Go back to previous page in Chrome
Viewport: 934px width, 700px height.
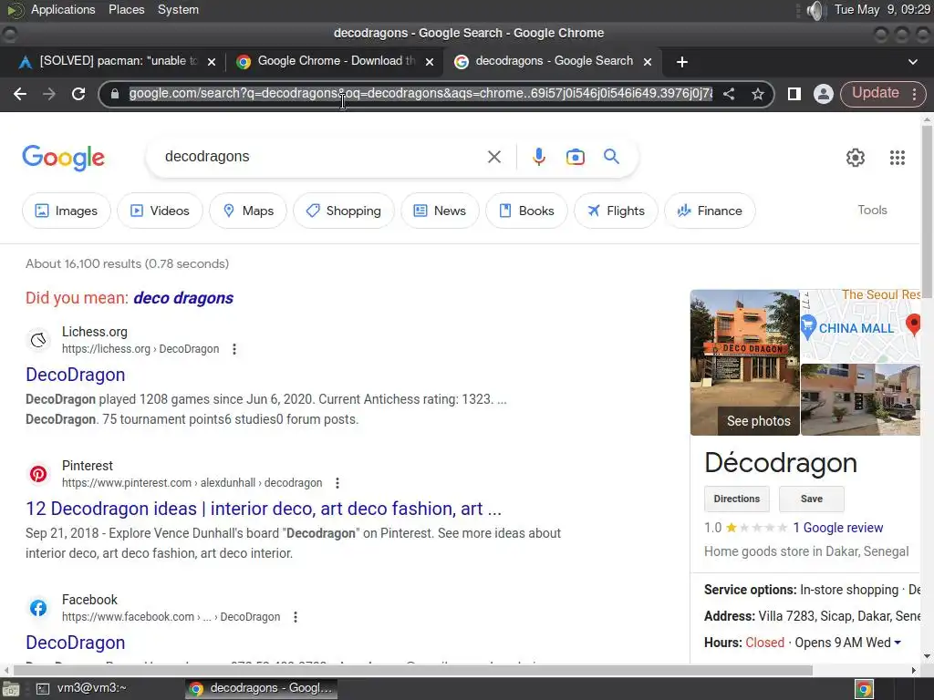click(20, 94)
